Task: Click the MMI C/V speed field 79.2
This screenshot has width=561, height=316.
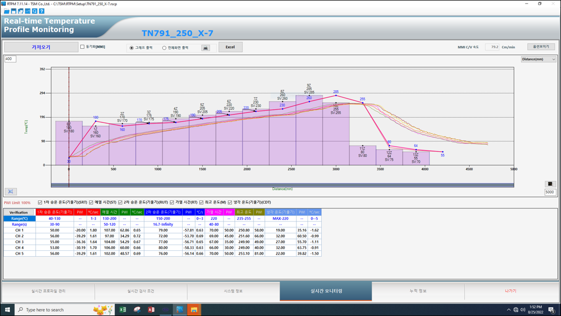Action: pyautogui.click(x=492, y=47)
